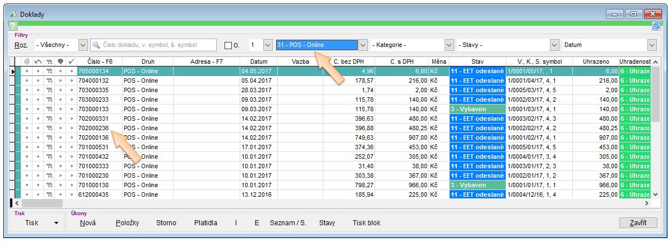This screenshot has height=242, width=672.
Task: Click the cart icon in row 705000134
Action: [49, 71]
